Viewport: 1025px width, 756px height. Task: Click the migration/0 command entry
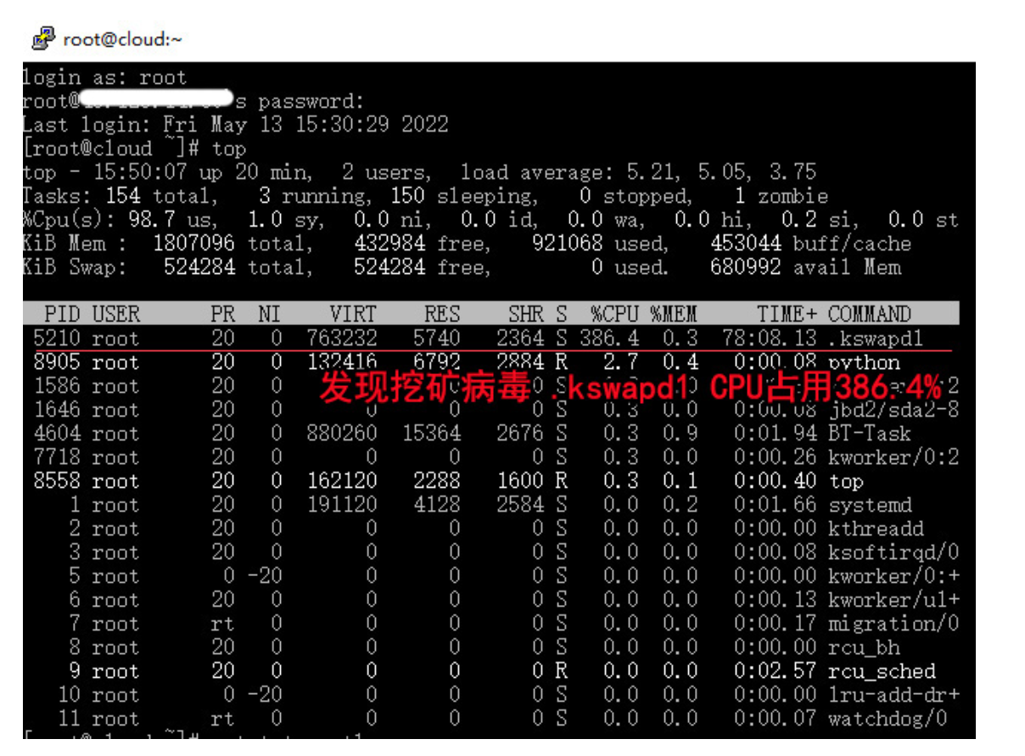(893, 624)
